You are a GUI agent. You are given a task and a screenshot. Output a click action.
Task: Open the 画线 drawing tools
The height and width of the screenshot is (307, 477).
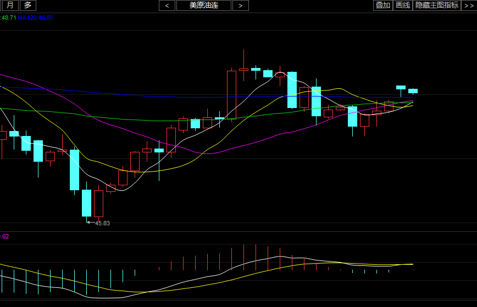pyautogui.click(x=403, y=5)
